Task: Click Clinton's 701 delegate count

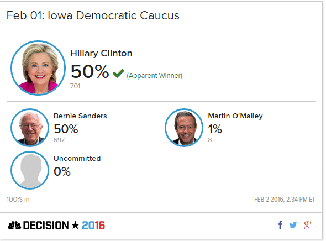Action: [75, 86]
